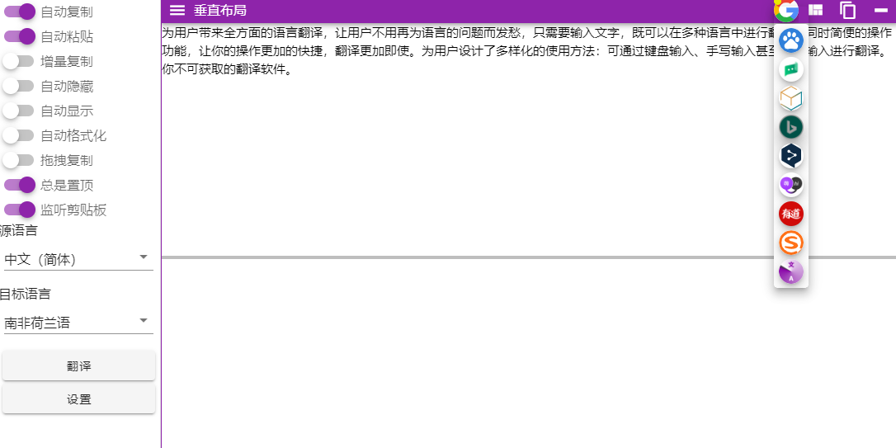Open the hamburger menu icon
The height and width of the screenshot is (448, 896).
point(177,10)
